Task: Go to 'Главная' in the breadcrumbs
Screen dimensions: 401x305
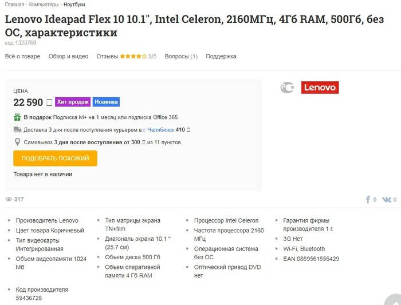Action: pyautogui.click(x=14, y=5)
